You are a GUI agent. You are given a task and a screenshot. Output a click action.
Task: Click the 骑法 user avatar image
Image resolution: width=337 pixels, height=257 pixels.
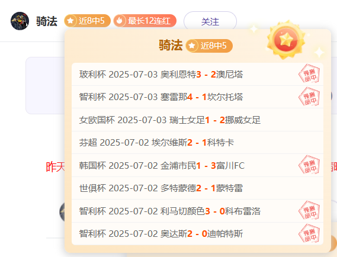pyautogui.click(x=20, y=21)
